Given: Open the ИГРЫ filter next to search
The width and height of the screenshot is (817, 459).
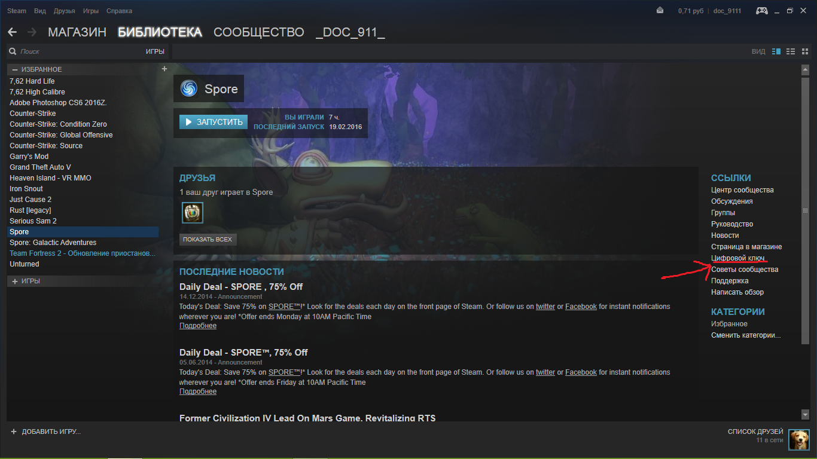Looking at the screenshot, I should pos(155,52).
